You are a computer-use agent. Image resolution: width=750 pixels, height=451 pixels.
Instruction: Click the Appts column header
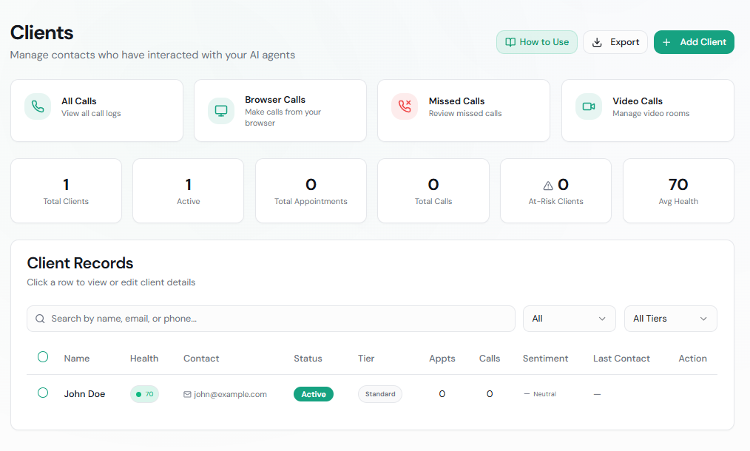click(x=442, y=359)
